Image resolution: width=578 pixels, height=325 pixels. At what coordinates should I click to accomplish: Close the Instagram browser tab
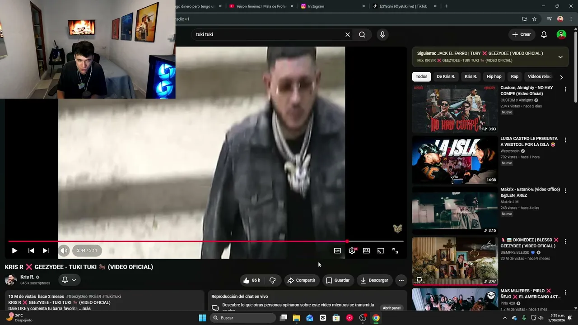[364, 6]
